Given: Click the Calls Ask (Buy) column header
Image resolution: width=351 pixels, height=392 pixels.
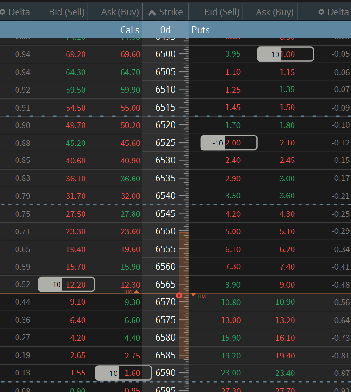Looking at the screenshot, I should tap(120, 12).
